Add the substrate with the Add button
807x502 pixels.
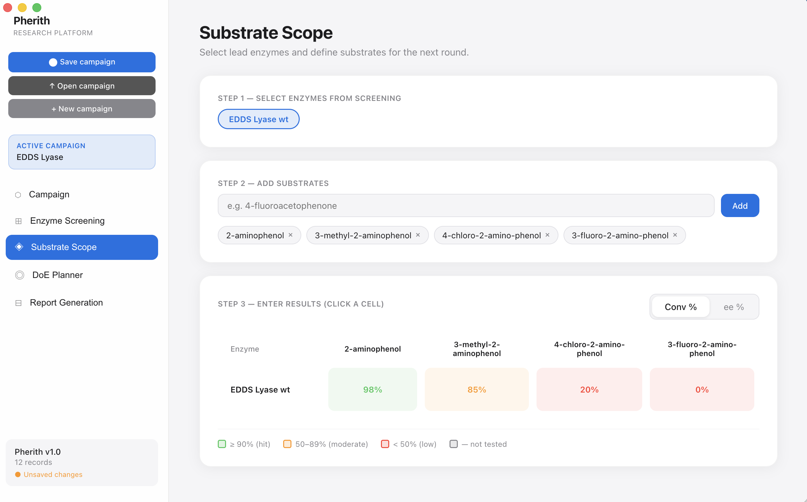coord(740,206)
